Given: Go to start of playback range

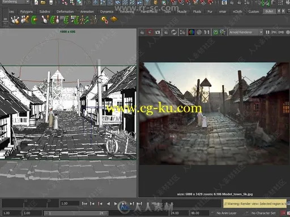Looking at the screenshot, I should click(84, 203).
